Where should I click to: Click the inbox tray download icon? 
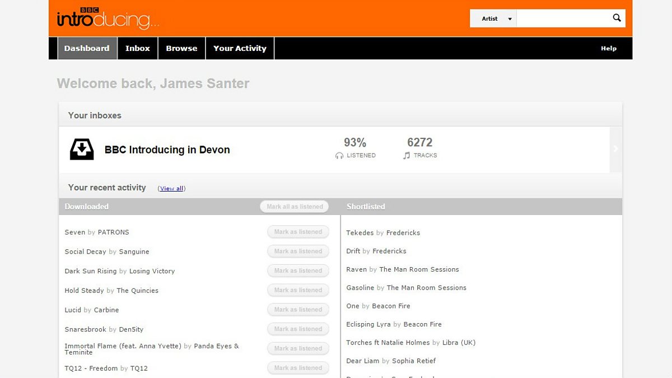(82, 150)
